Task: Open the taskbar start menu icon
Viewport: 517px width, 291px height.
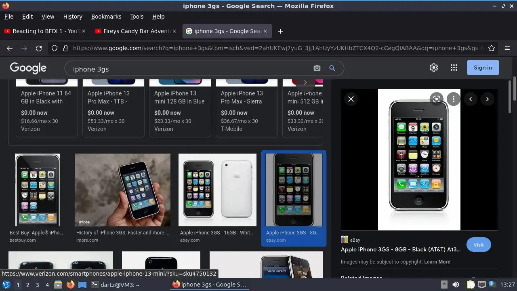Action: click(6, 285)
